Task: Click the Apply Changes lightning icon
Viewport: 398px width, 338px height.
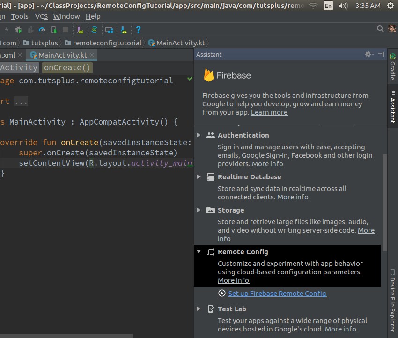Action: coord(7,29)
